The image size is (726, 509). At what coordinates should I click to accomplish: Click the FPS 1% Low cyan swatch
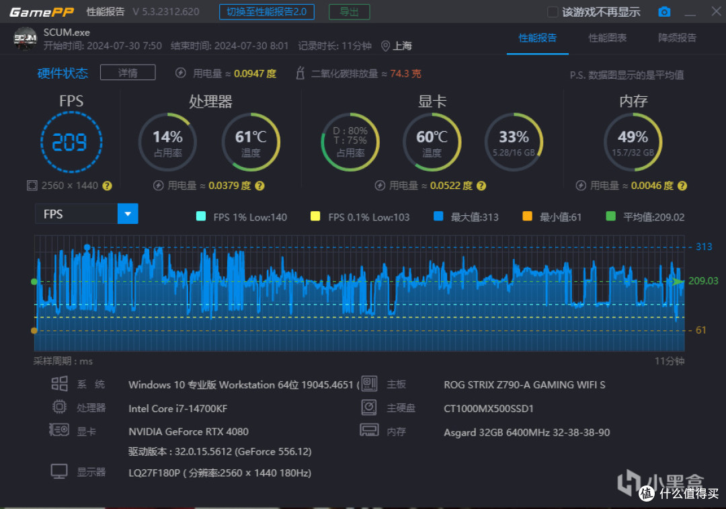coord(201,217)
